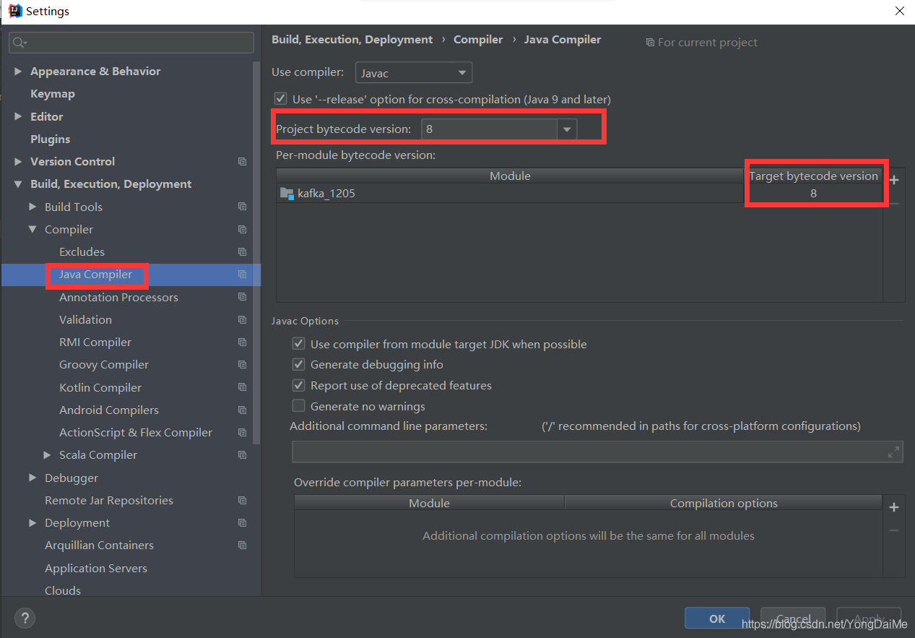Disable Use '--release' option for cross-compilation
Screen dimensions: 915x638
point(280,98)
